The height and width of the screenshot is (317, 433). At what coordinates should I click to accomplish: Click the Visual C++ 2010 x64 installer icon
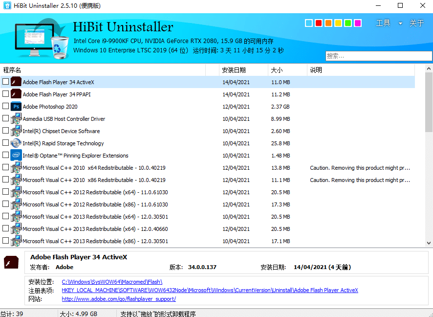click(16, 168)
